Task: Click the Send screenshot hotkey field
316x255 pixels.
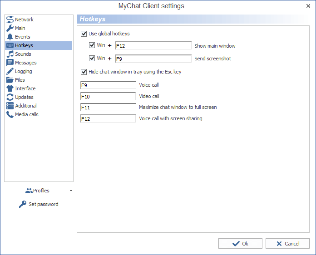Action: 153,59
